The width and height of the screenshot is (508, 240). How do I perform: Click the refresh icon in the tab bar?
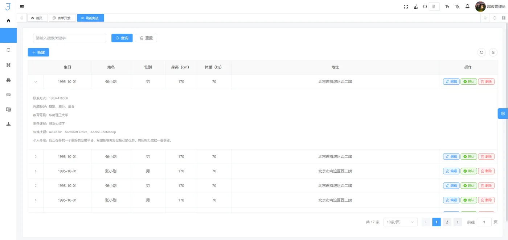coord(495,18)
